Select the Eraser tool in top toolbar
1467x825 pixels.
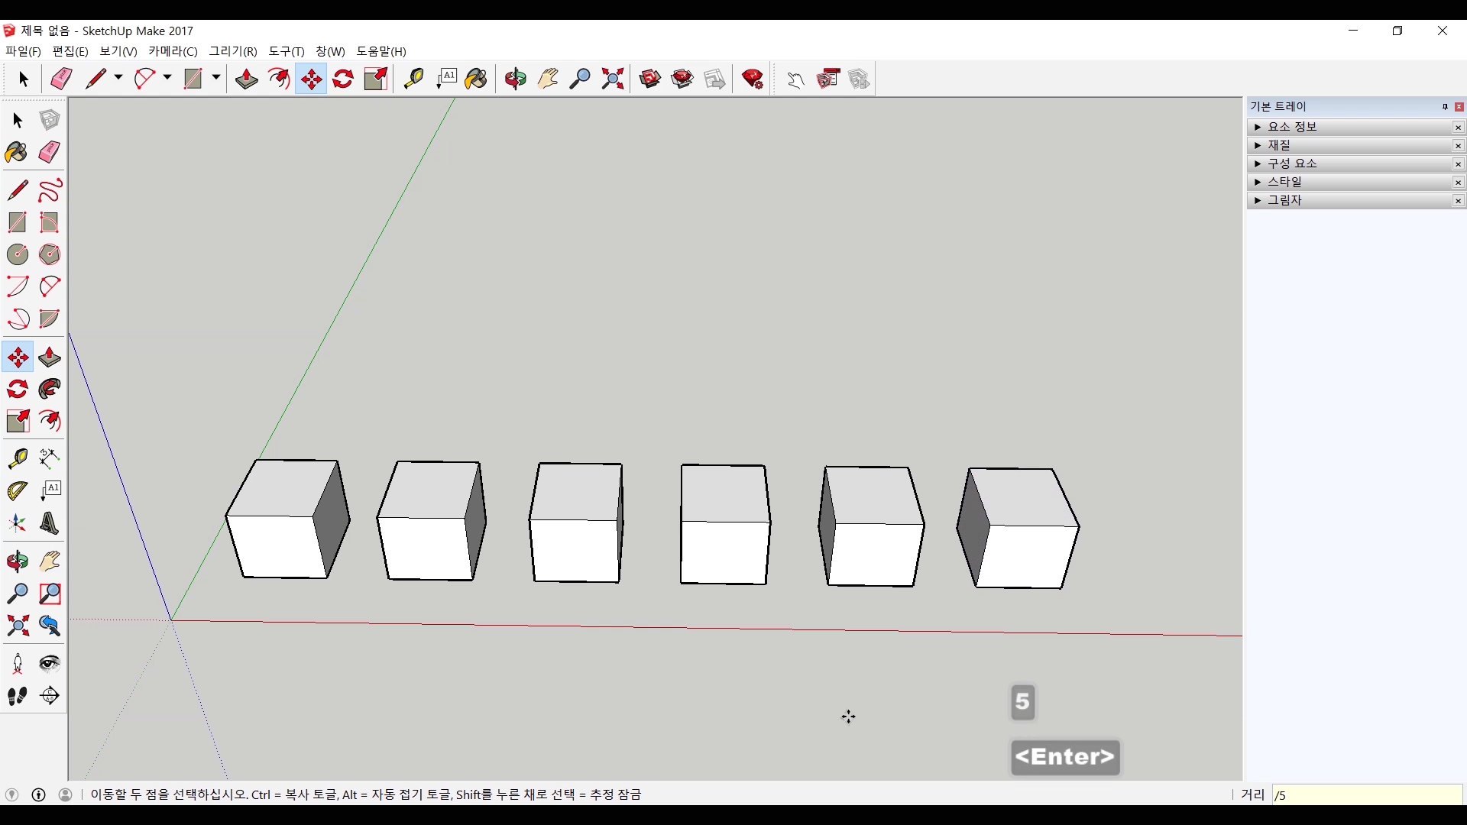[x=61, y=79]
